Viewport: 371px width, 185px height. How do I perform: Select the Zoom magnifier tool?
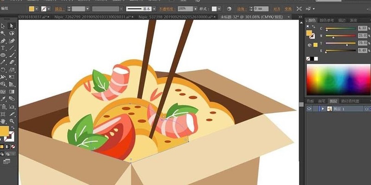(x=12, y=121)
